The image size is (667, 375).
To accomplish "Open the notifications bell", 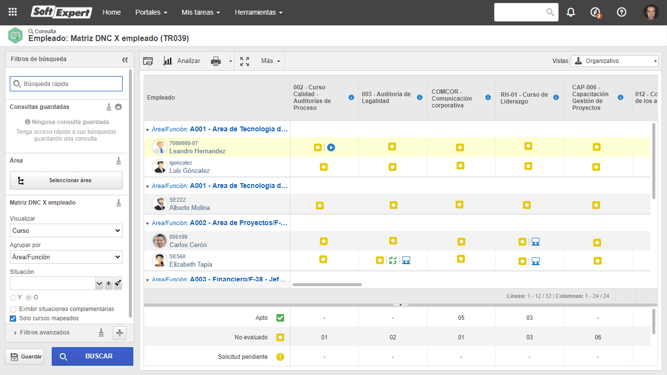I will pyautogui.click(x=571, y=12).
